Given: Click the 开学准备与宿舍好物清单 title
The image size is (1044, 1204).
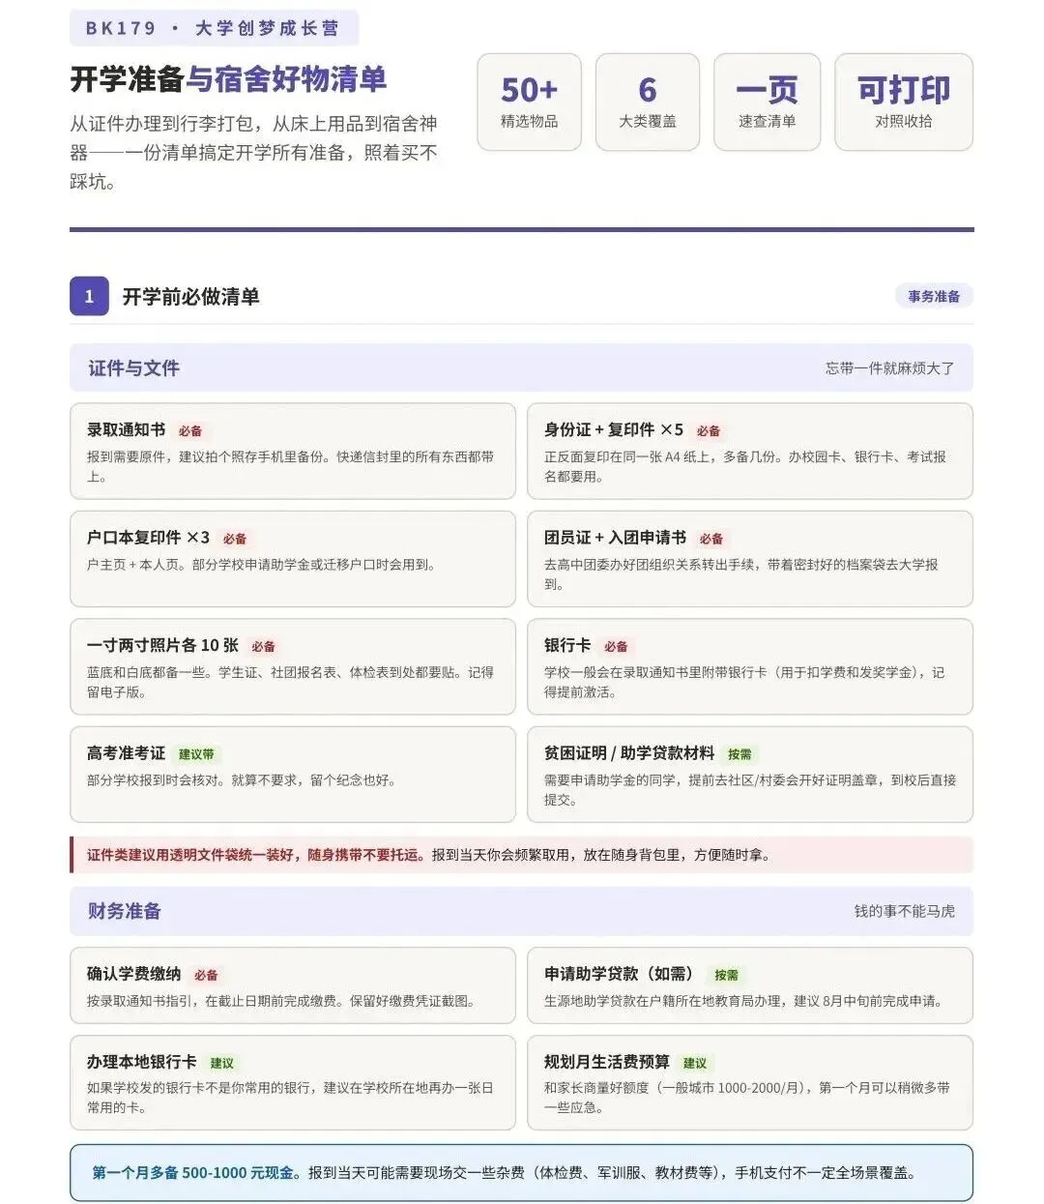Looking at the screenshot, I should (x=228, y=79).
